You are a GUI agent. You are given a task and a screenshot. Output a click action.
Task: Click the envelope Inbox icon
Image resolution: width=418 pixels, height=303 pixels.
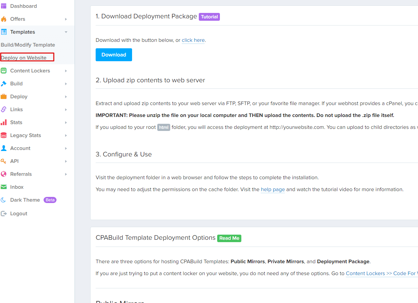click(x=4, y=187)
